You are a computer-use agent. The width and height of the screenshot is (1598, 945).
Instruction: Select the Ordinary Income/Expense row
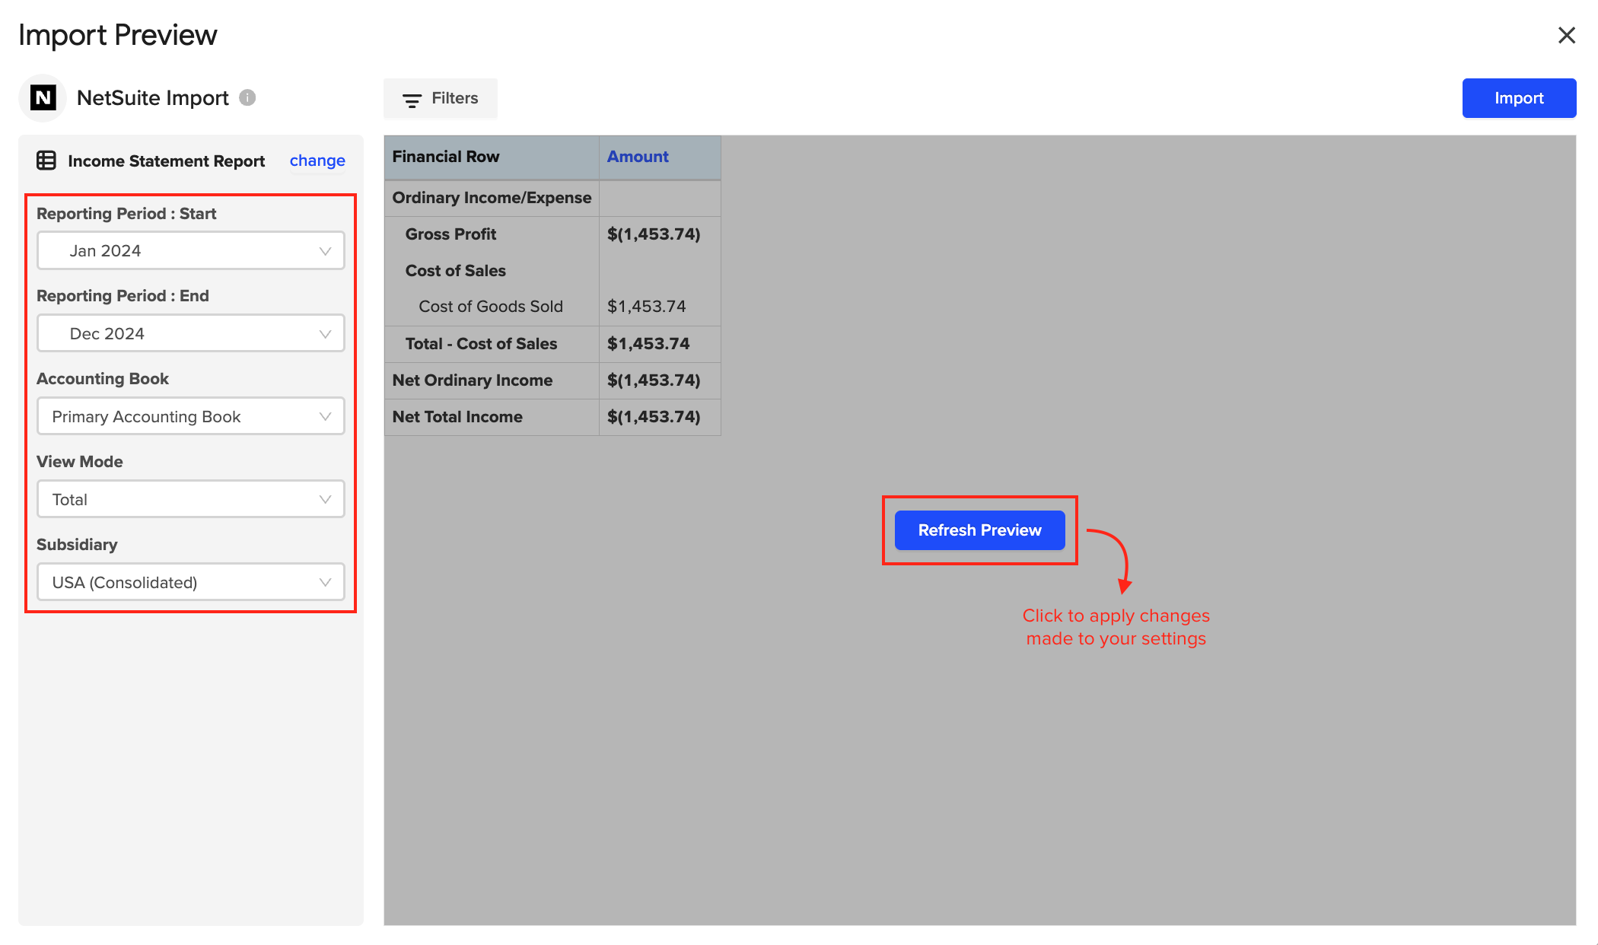point(552,198)
